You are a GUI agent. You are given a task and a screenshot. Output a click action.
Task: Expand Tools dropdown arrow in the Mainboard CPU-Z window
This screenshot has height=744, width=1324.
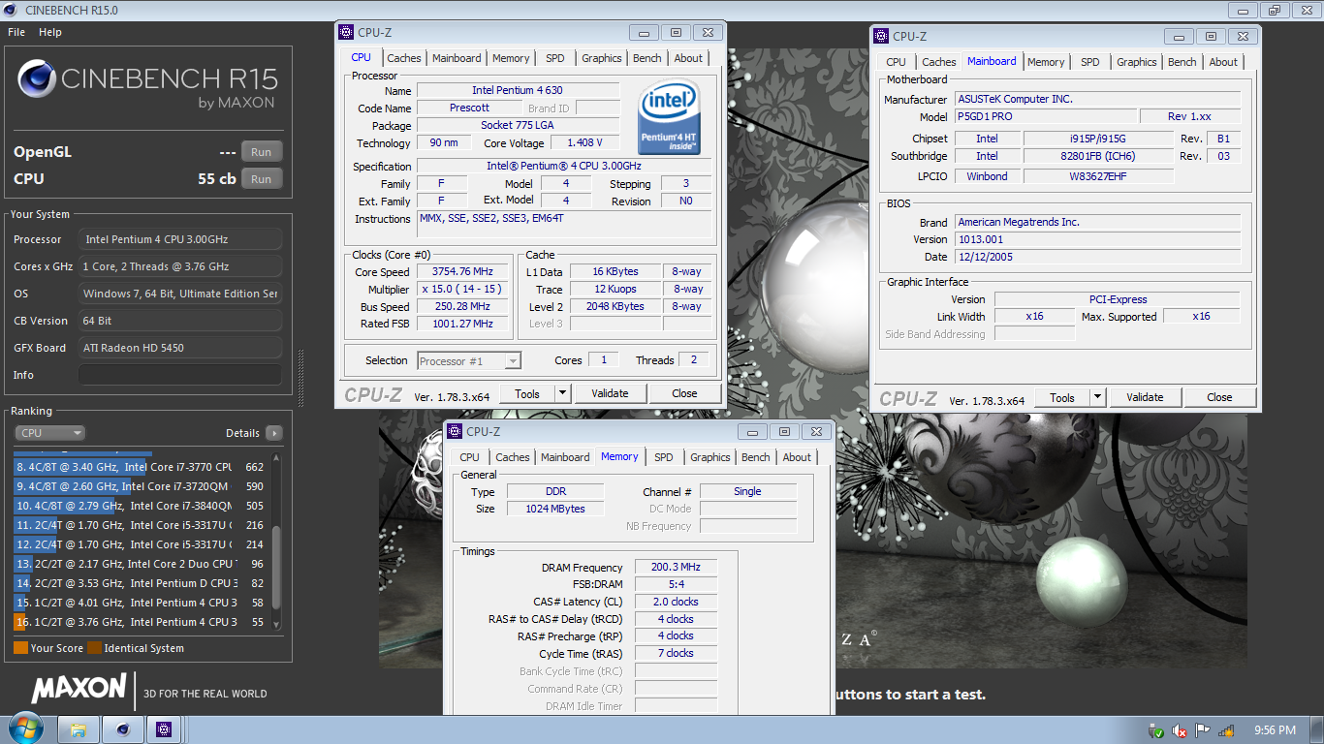[x=1097, y=397]
